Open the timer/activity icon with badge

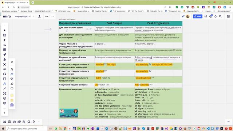pyautogui.click(x=211, y=16)
